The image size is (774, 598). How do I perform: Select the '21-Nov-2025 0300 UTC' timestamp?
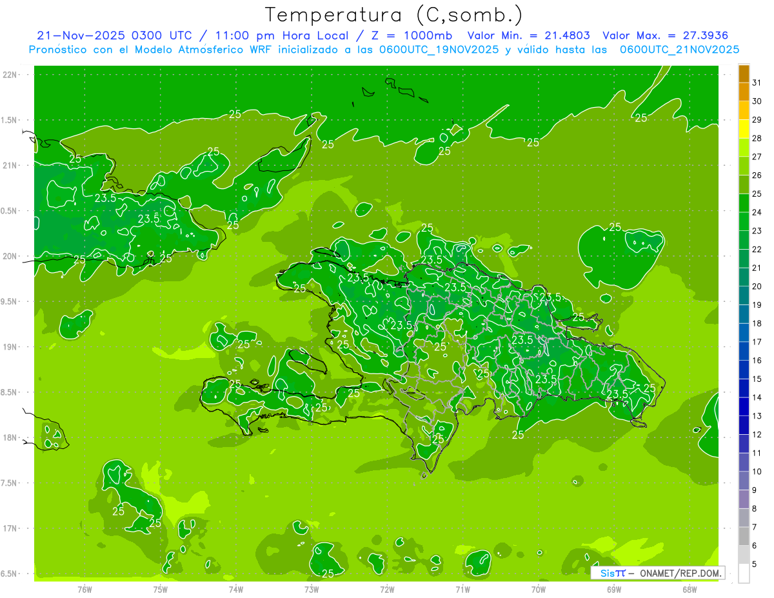[115, 35]
